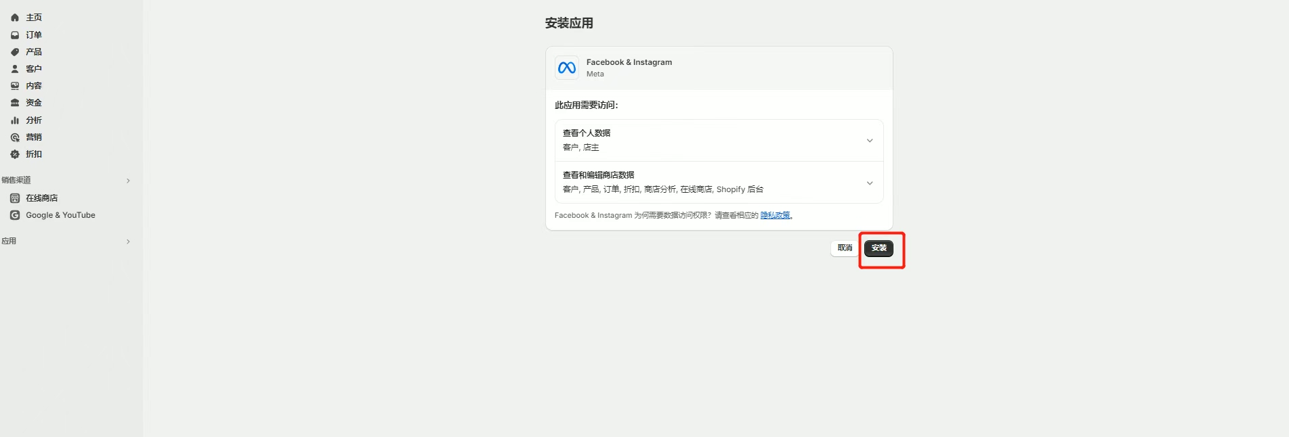Go to 订单 menu item
Image resolution: width=1289 pixels, height=437 pixels.
34,34
